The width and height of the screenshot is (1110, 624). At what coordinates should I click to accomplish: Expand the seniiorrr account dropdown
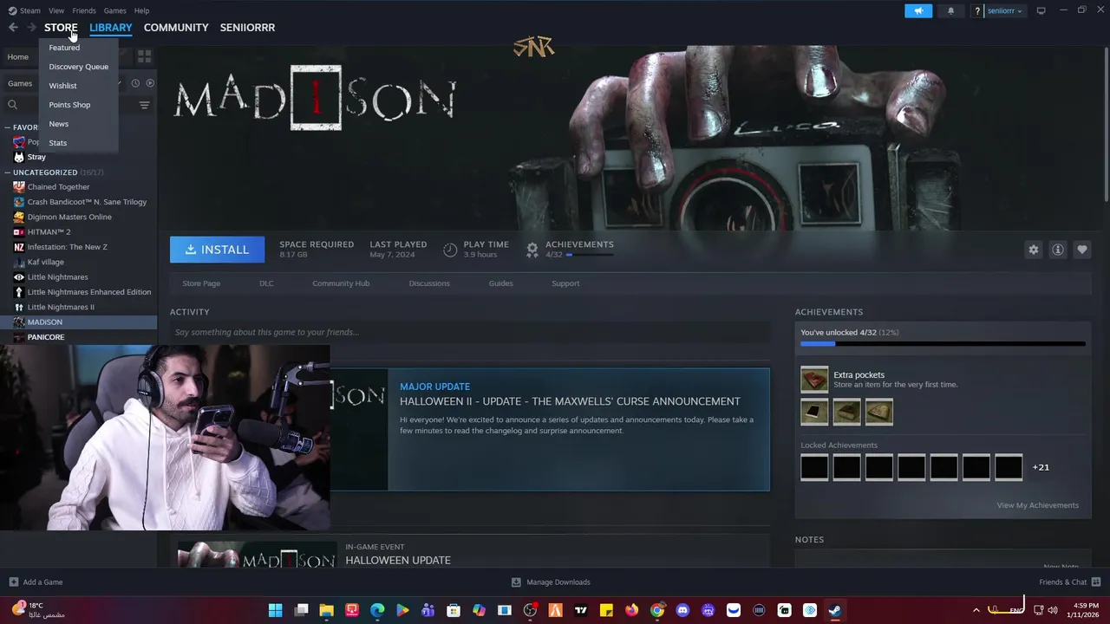pos(1004,10)
